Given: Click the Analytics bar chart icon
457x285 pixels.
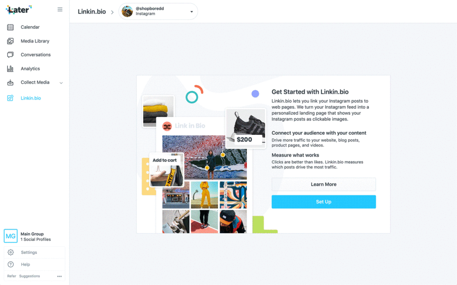Looking at the screenshot, I should click(10, 69).
